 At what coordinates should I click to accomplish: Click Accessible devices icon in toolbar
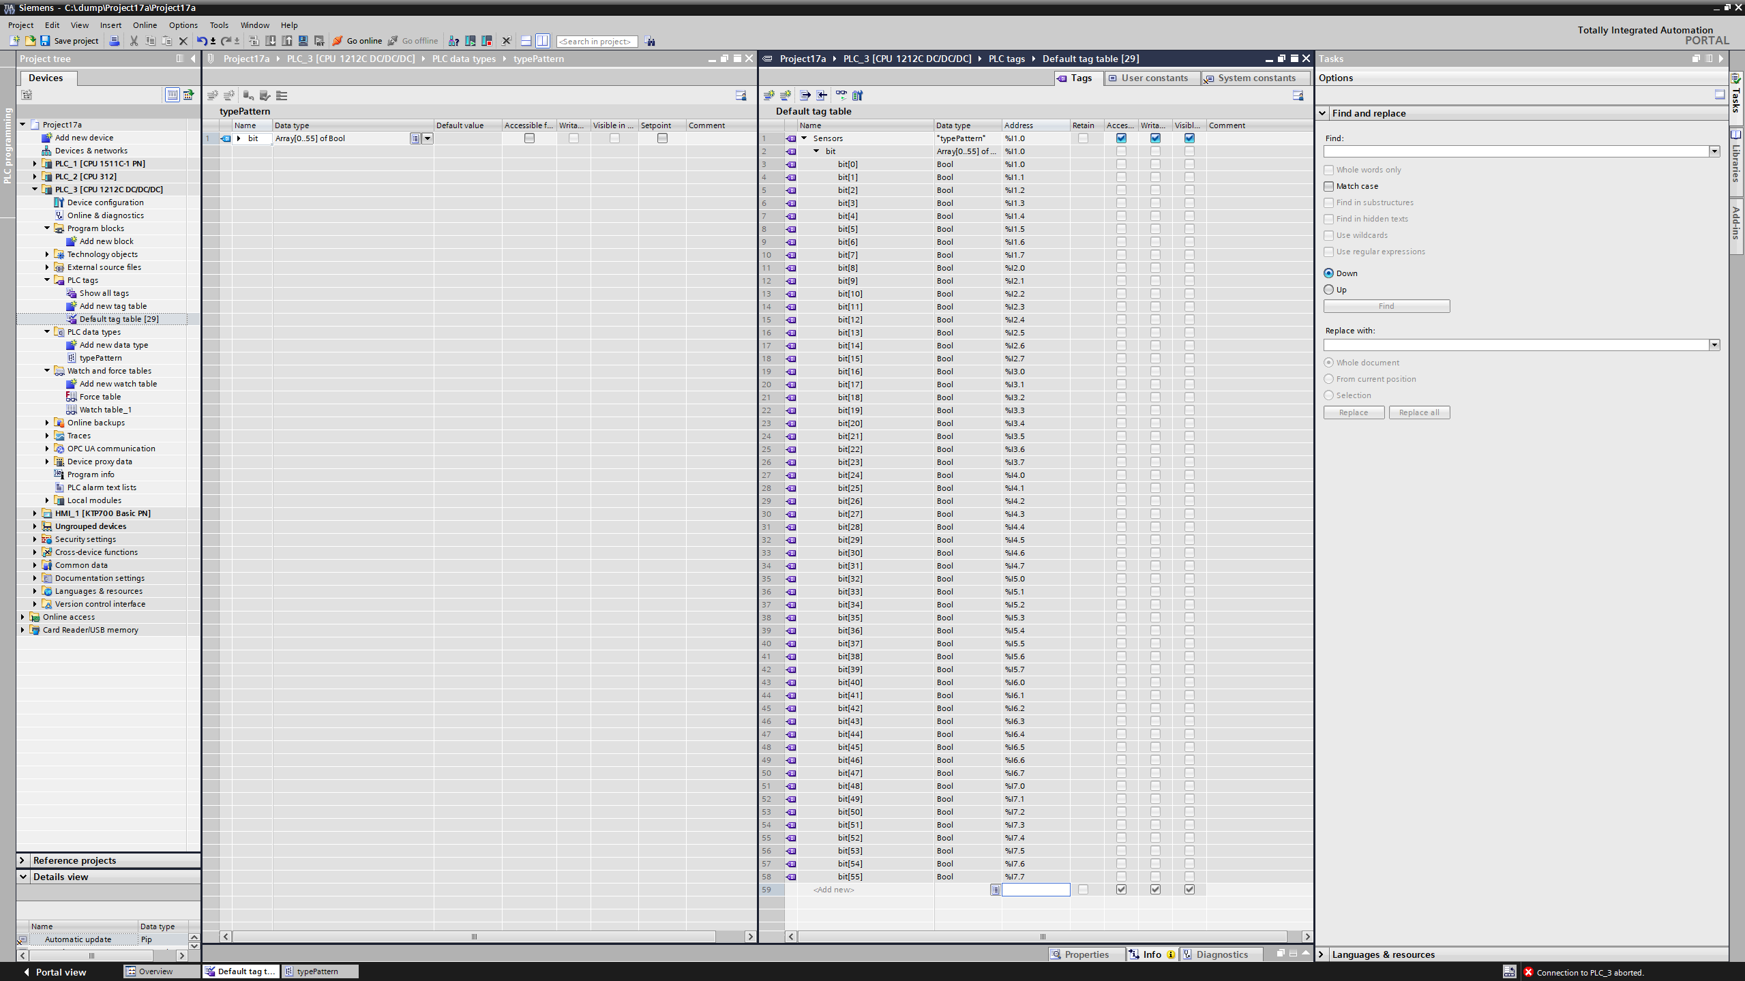453,41
